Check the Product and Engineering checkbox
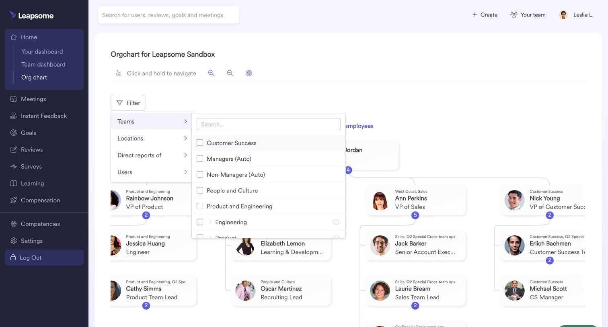608x327 pixels. (200, 206)
